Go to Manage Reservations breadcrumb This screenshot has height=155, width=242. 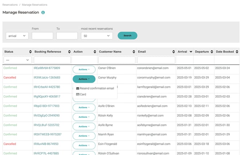point(35,5)
